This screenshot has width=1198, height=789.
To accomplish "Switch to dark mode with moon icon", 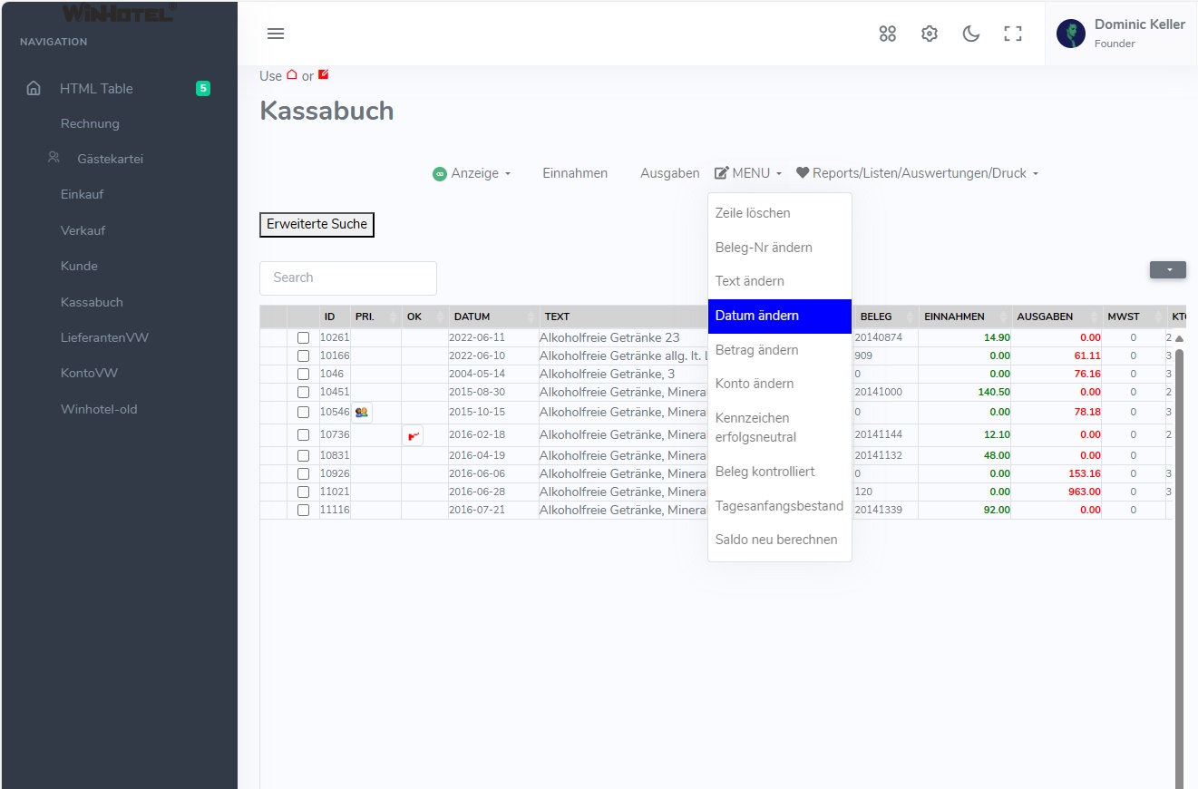I will tap(971, 34).
